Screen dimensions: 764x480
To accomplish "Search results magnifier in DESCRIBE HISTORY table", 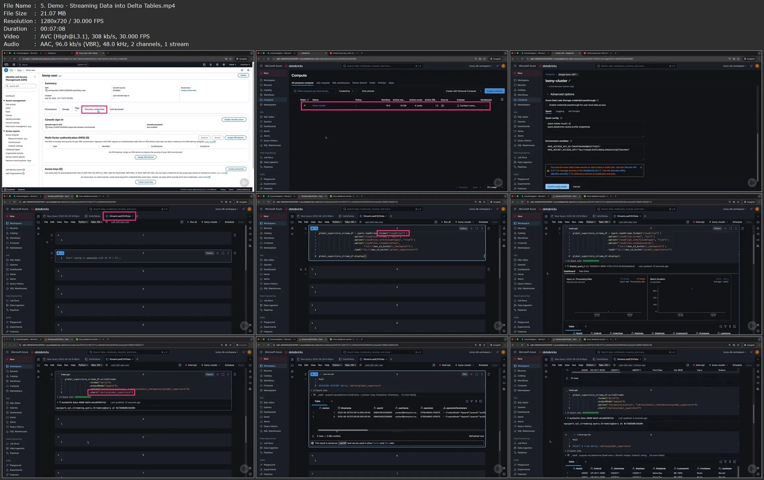I will 467,401.
